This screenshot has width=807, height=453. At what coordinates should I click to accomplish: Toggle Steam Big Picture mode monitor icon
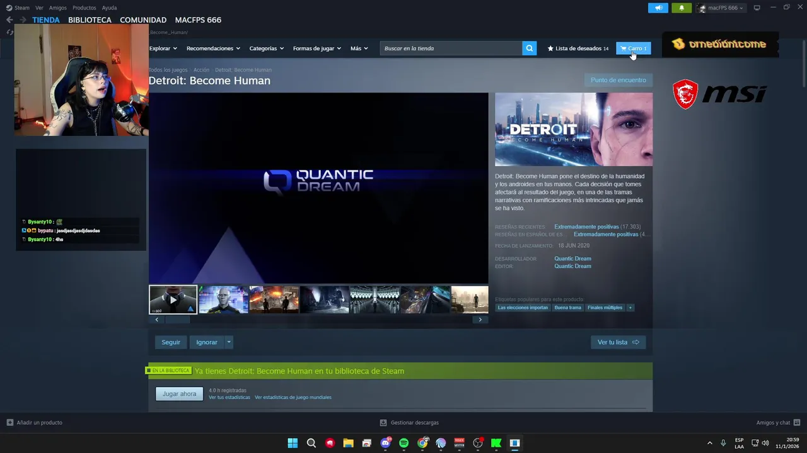click(x=757, y=8)
